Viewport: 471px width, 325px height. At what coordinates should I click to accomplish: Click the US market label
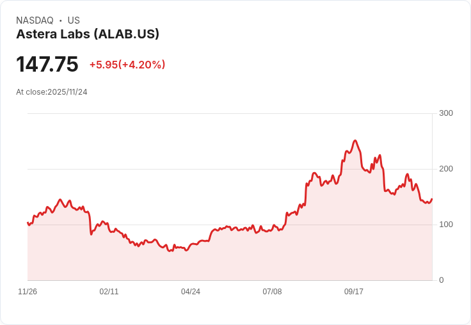click(74, 20)
